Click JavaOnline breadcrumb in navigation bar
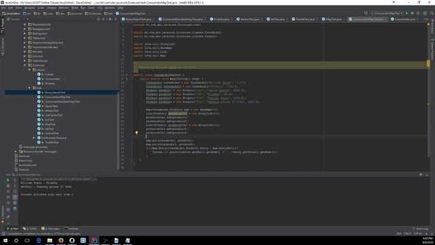The height and width of the screenshot is (245, 435). [x=11, y=14]
